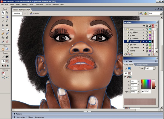Switch to the Color Swatches tab

[x=142, y=65]
